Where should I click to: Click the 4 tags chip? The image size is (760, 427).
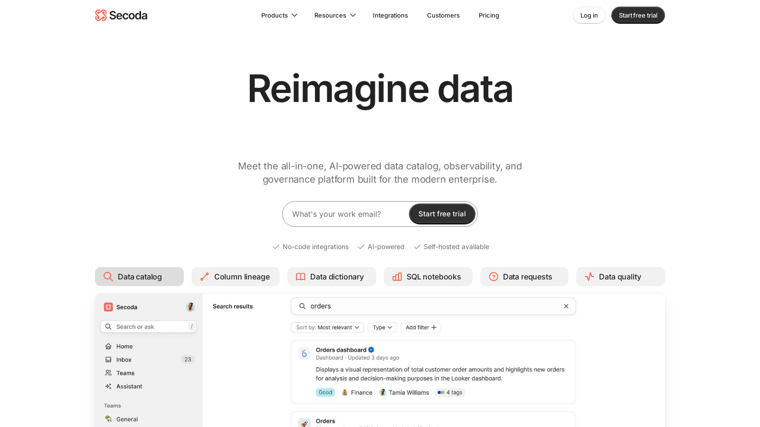pos(450,392)
